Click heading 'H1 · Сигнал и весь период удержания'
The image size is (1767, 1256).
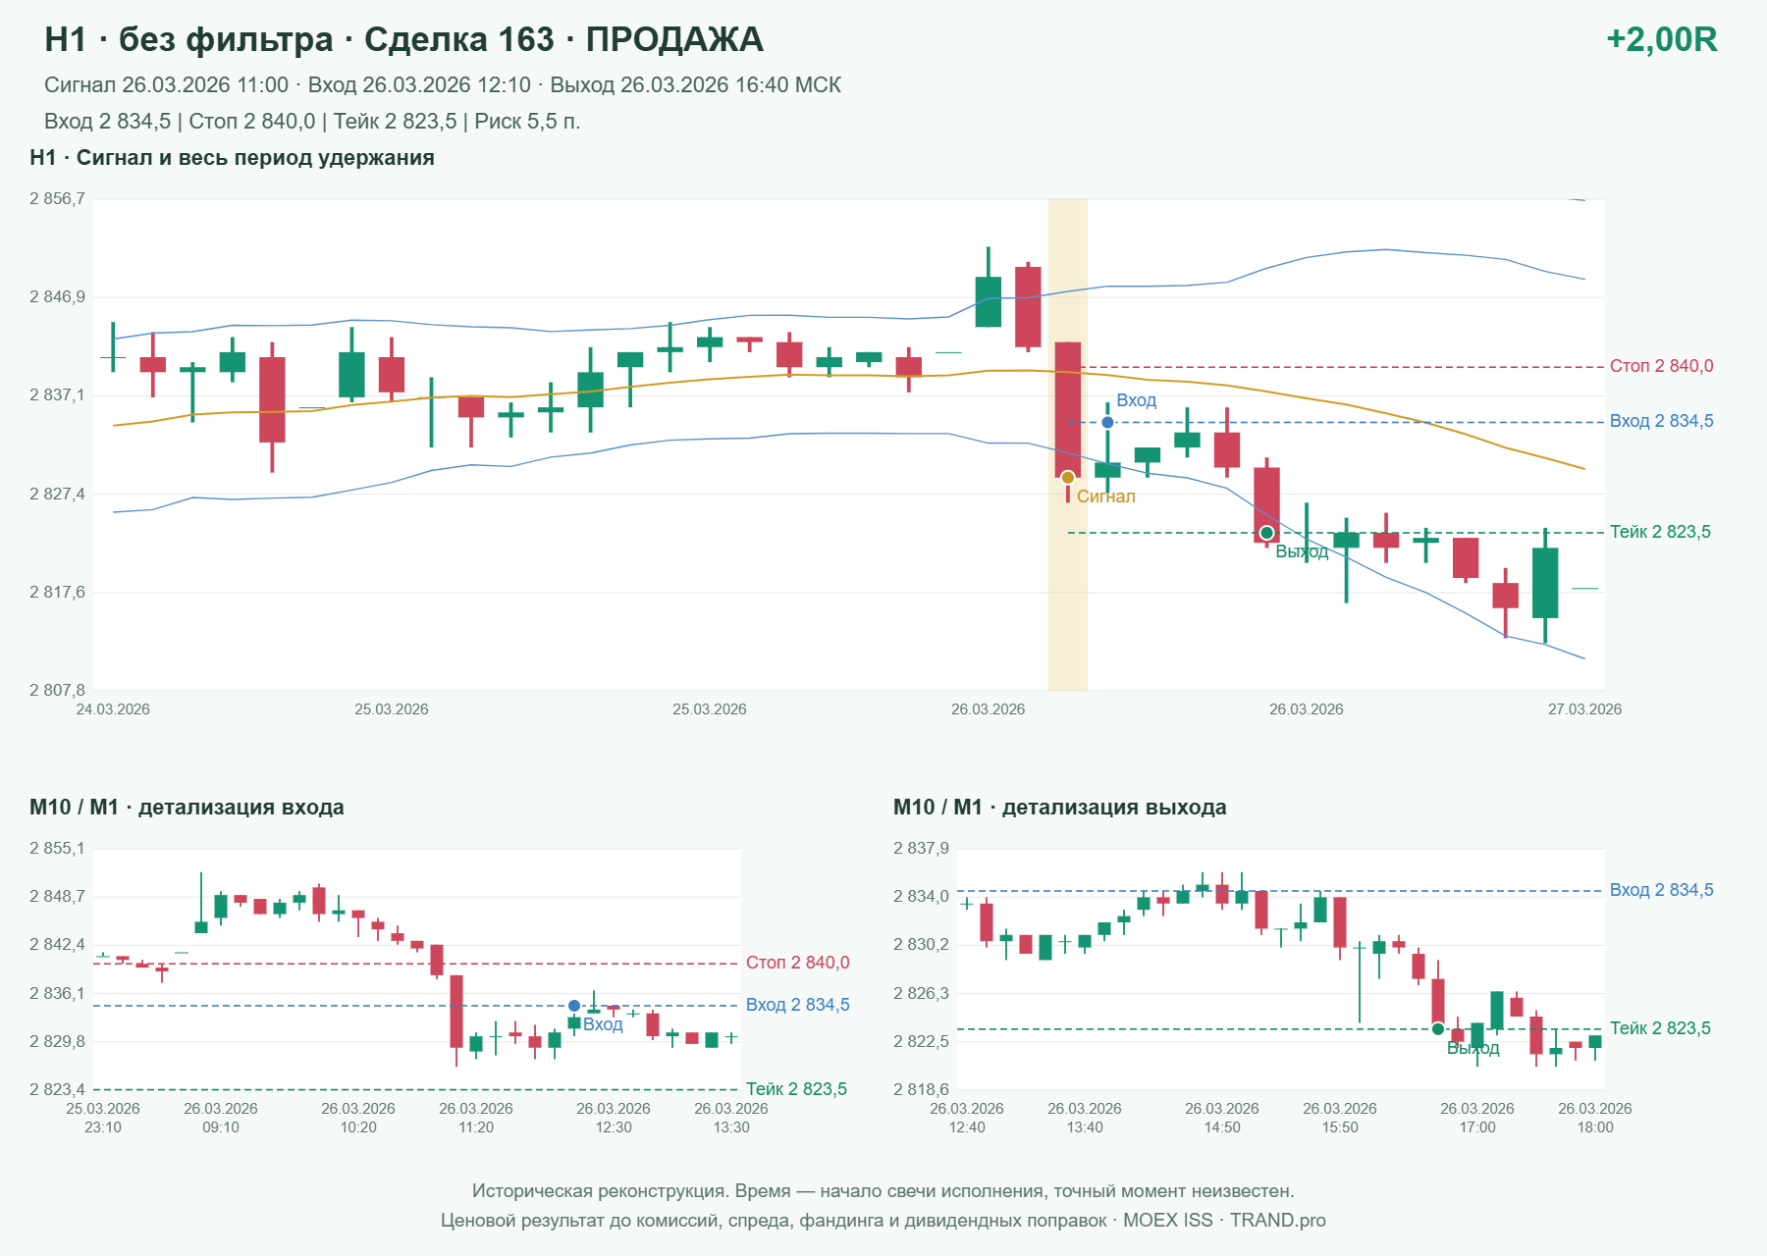(x=233, y=158)
